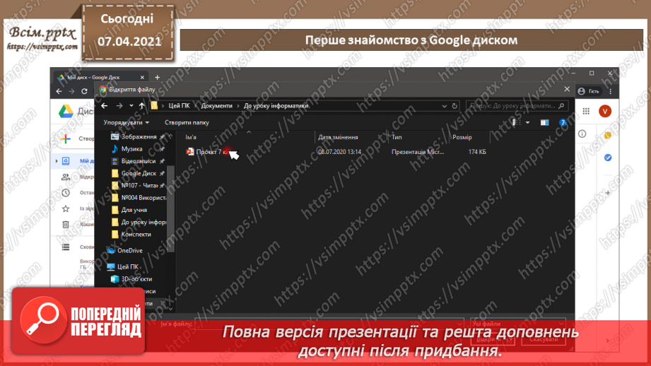The image size is (651, 366).
Task: Open shared-with-me in Drive sidebar
Action: 66,177
